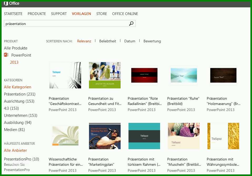Image resolution: width=252 pixels, height=176 pixels.
Task: Click the 'SORTIEREN NACH:' label
Action: (59, 41)
